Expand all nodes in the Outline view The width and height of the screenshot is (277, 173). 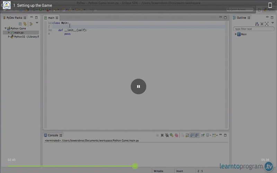(x=267, y=24)
